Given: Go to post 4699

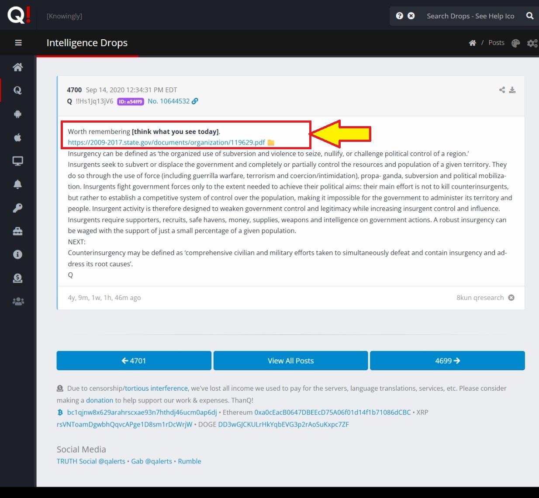Looking at the screenshot, I should pyautogui.click(x=447, y=361).
